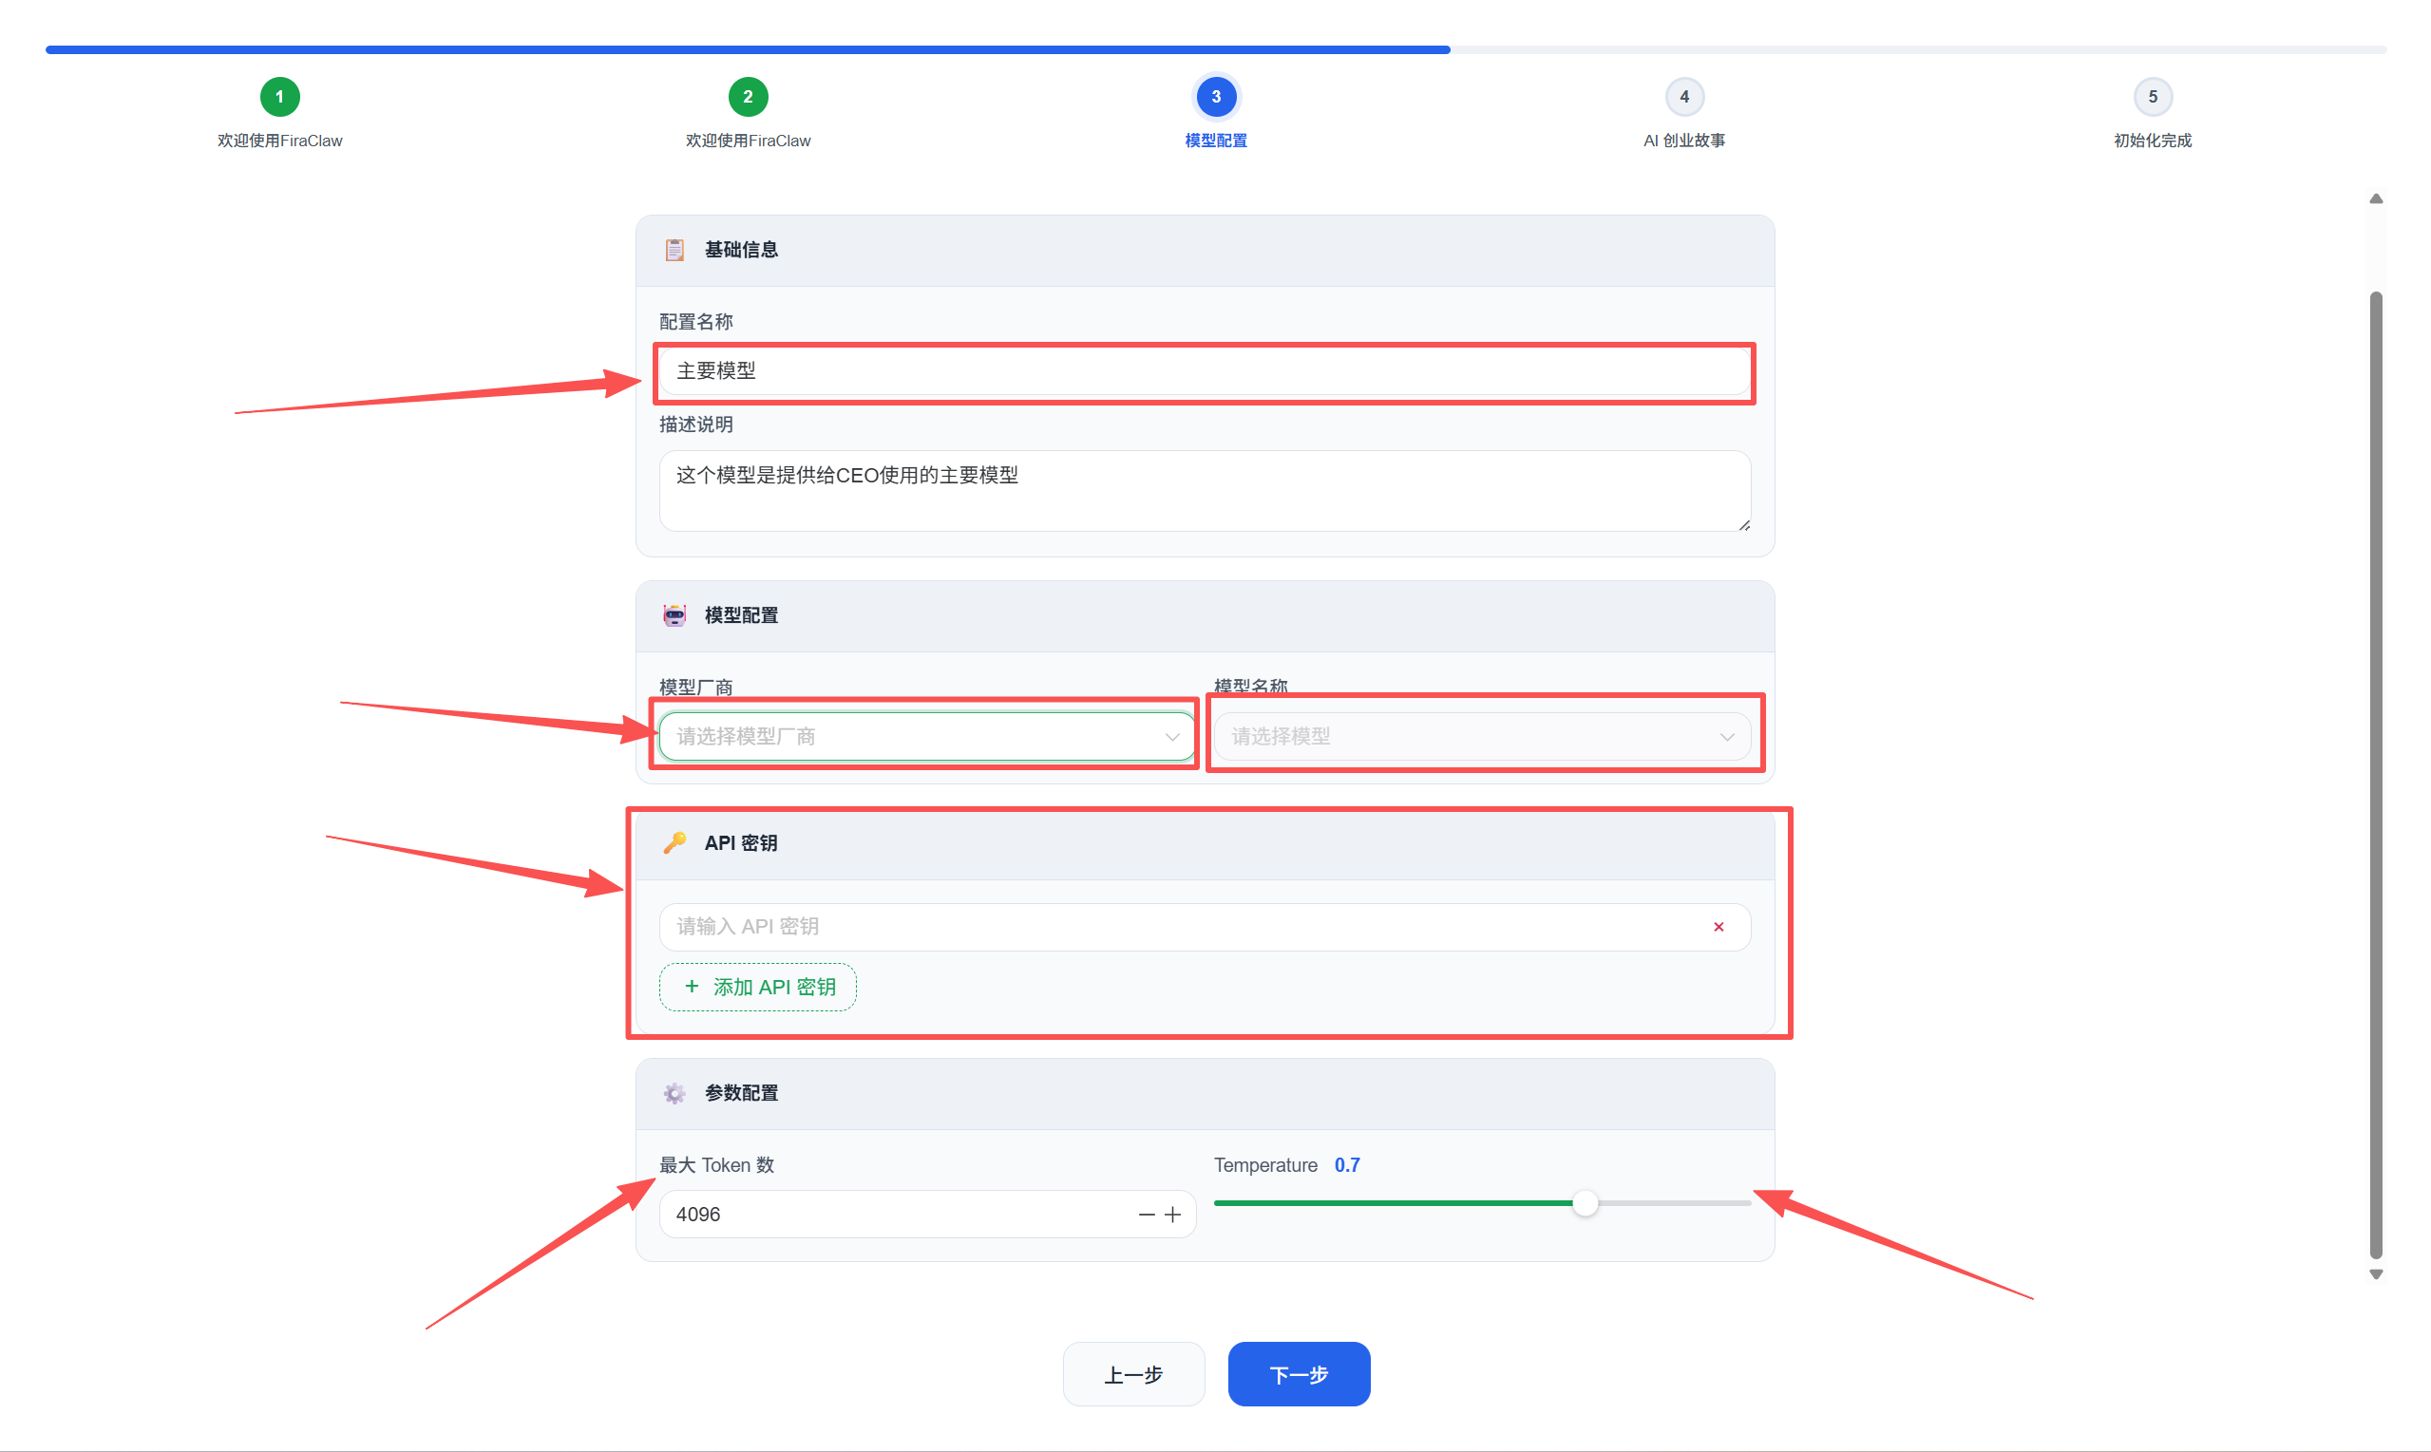This screenshot has height=1452, width=2431.
Task: Open the 请选择模型厂商 dropdown
Action: tap(927, 736)
